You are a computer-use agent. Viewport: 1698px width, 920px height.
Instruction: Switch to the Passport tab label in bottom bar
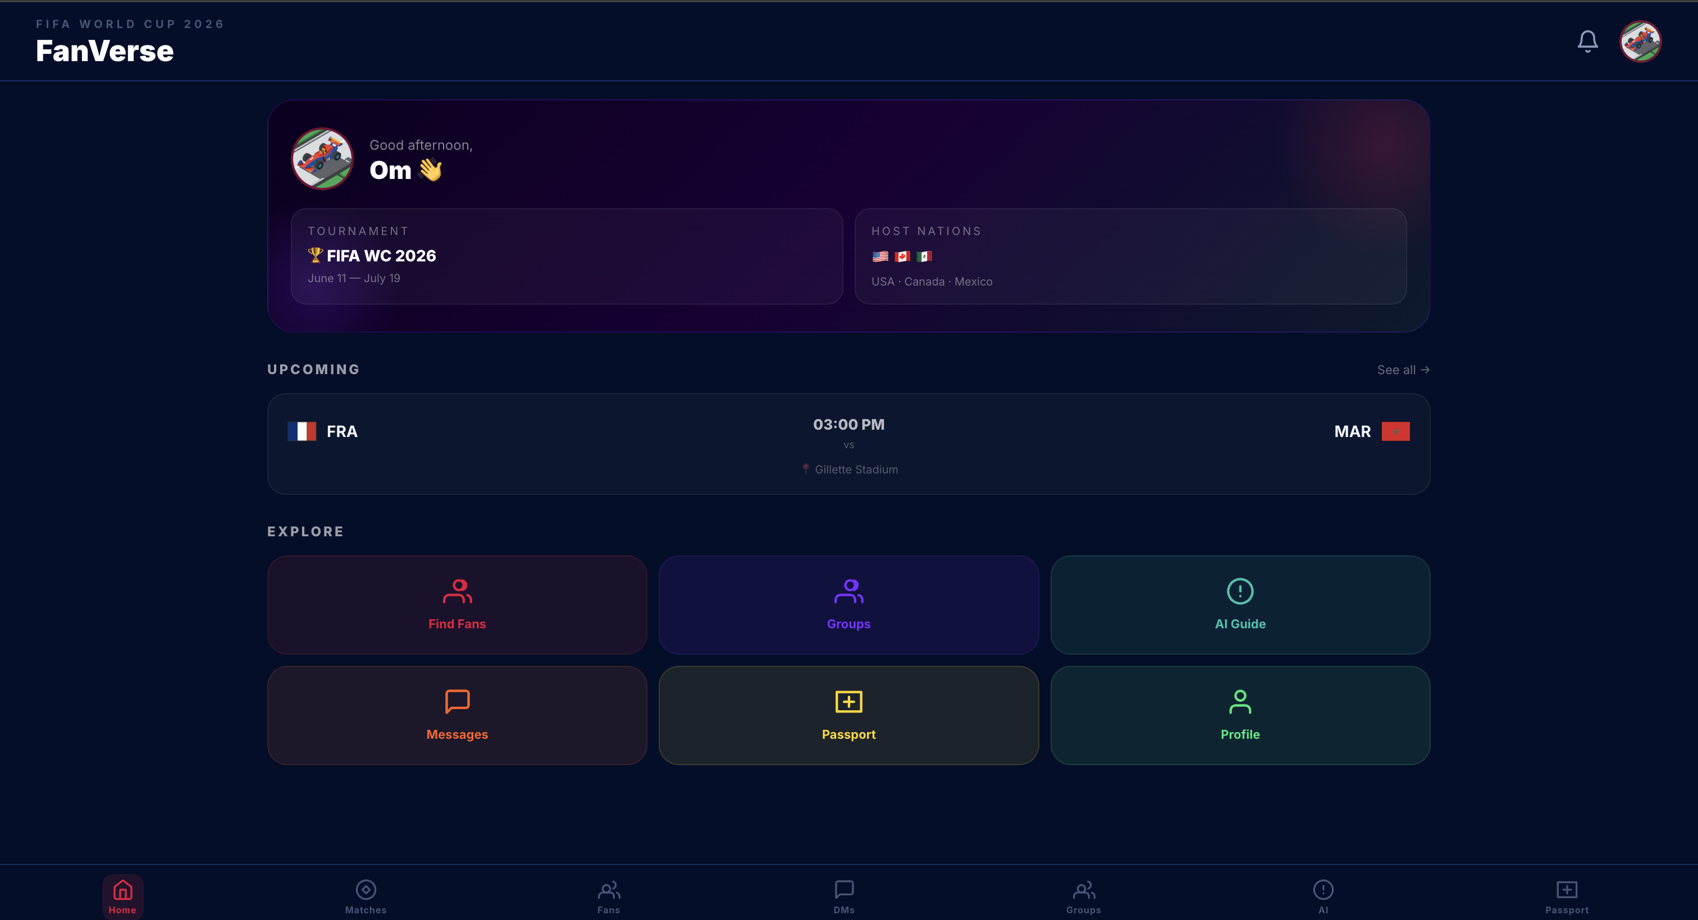(1567, 910)
